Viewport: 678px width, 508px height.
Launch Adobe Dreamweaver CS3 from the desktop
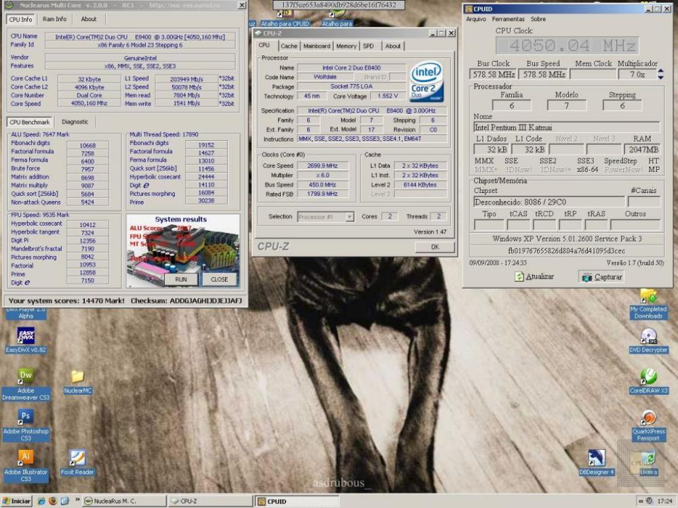pos(26,375)
